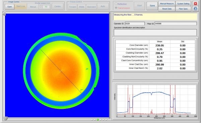The height and width of the screenshot is (123, 201).
Task: Close the application with red X
Action: tap(195, 4)
